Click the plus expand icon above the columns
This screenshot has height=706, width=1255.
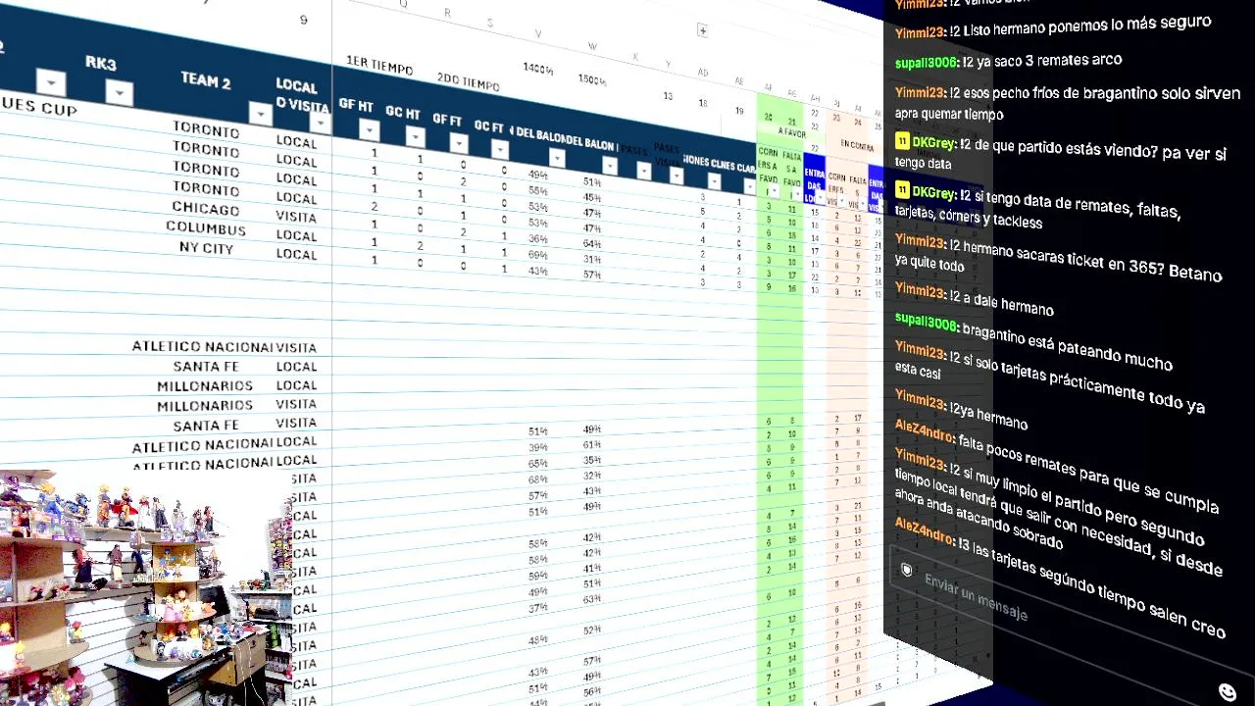click(x=702, y=30)
